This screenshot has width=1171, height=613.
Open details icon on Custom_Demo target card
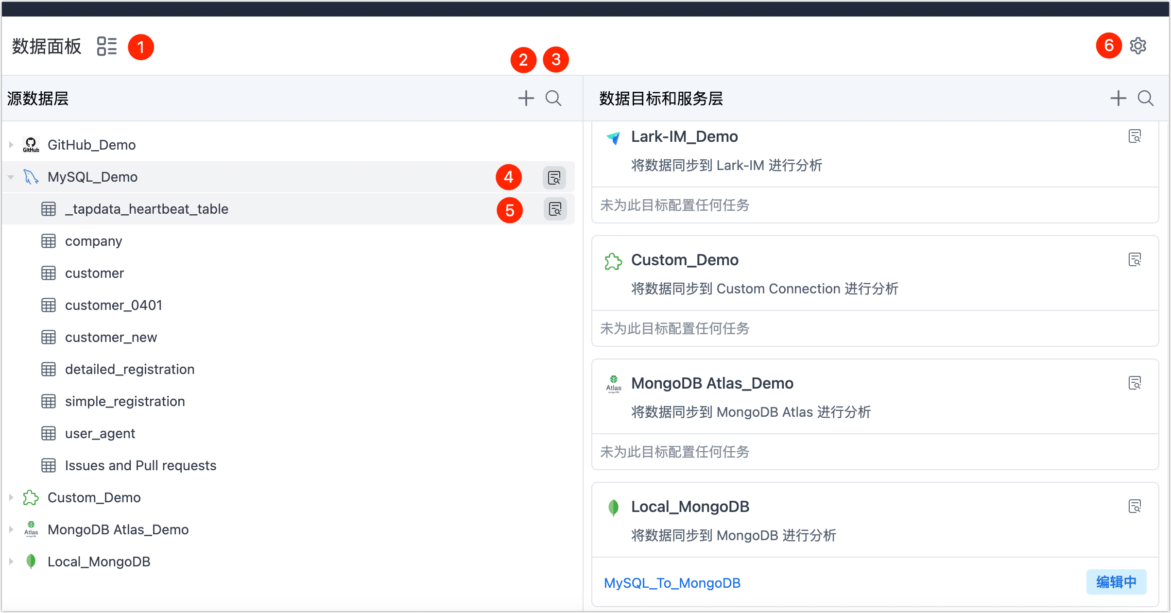1135,260
